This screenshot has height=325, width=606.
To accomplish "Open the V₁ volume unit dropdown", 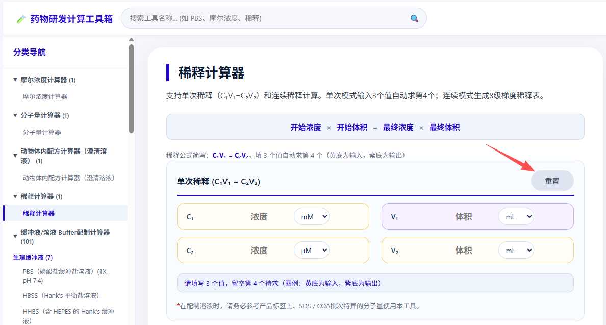I will click(x=516, y=217).
